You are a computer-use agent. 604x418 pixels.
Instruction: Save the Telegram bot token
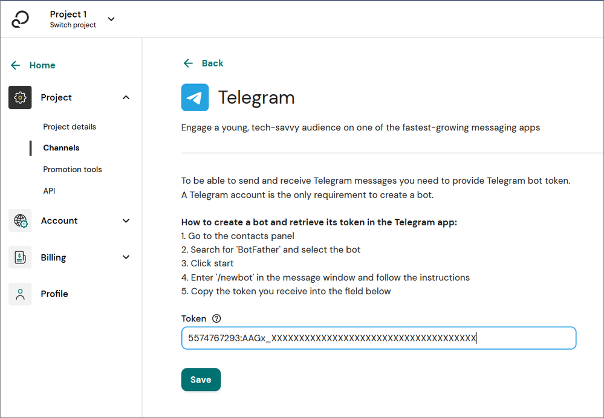coord(201,379)
